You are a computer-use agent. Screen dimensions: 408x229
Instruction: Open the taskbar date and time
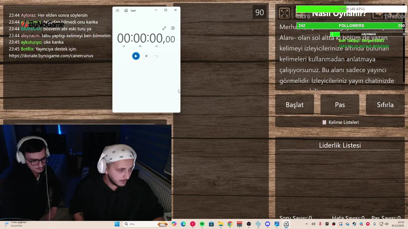click(x=398, y=224)
